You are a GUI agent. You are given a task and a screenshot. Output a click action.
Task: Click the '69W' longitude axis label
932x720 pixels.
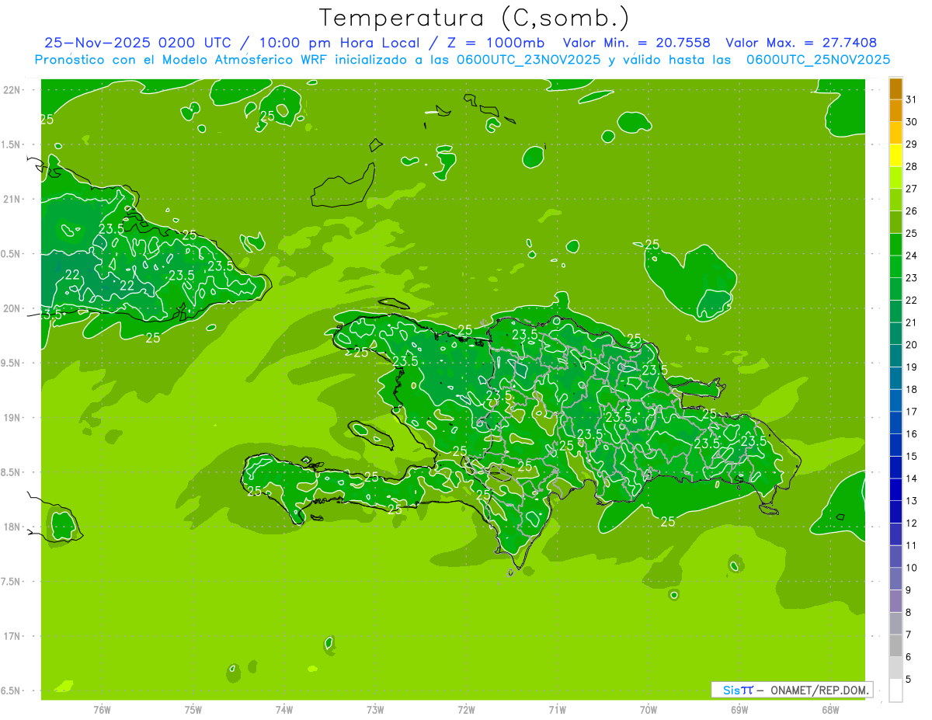[x=739, y=709]
